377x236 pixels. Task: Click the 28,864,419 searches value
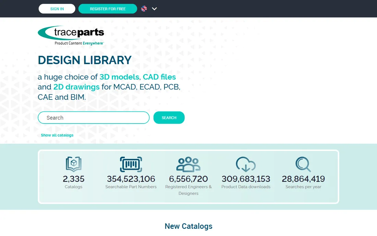tap(303, 179)
